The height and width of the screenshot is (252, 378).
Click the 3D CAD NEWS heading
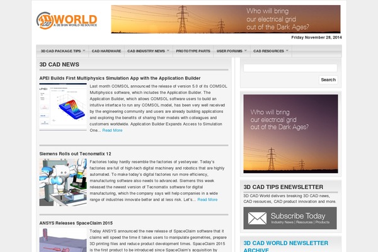point(59,65)
